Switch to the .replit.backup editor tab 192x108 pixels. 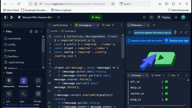pyautogui.click(x=58, y=25)
